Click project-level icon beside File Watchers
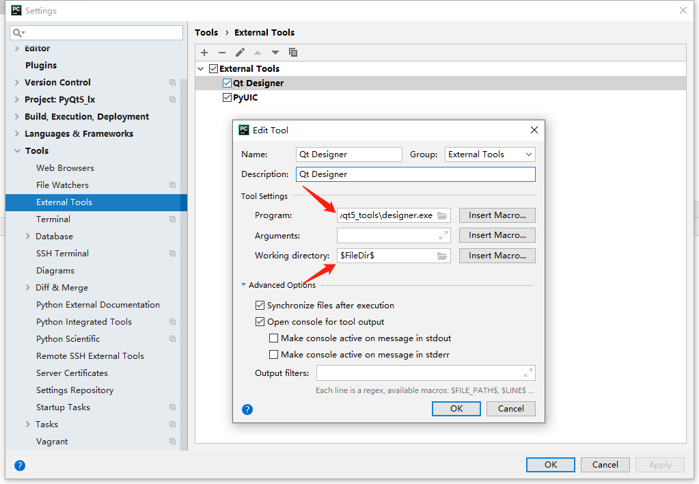The width and height of the screenshot is (699, 484). (172, 185)
